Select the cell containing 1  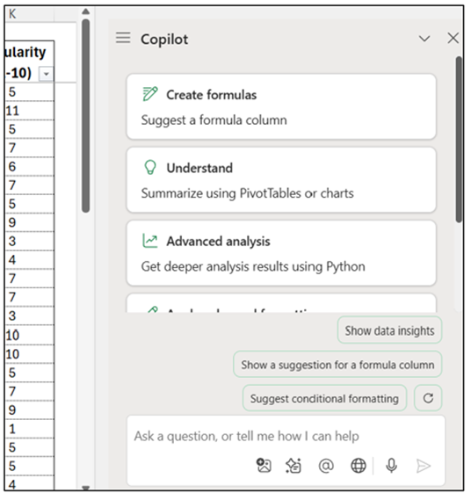(30, 429)
